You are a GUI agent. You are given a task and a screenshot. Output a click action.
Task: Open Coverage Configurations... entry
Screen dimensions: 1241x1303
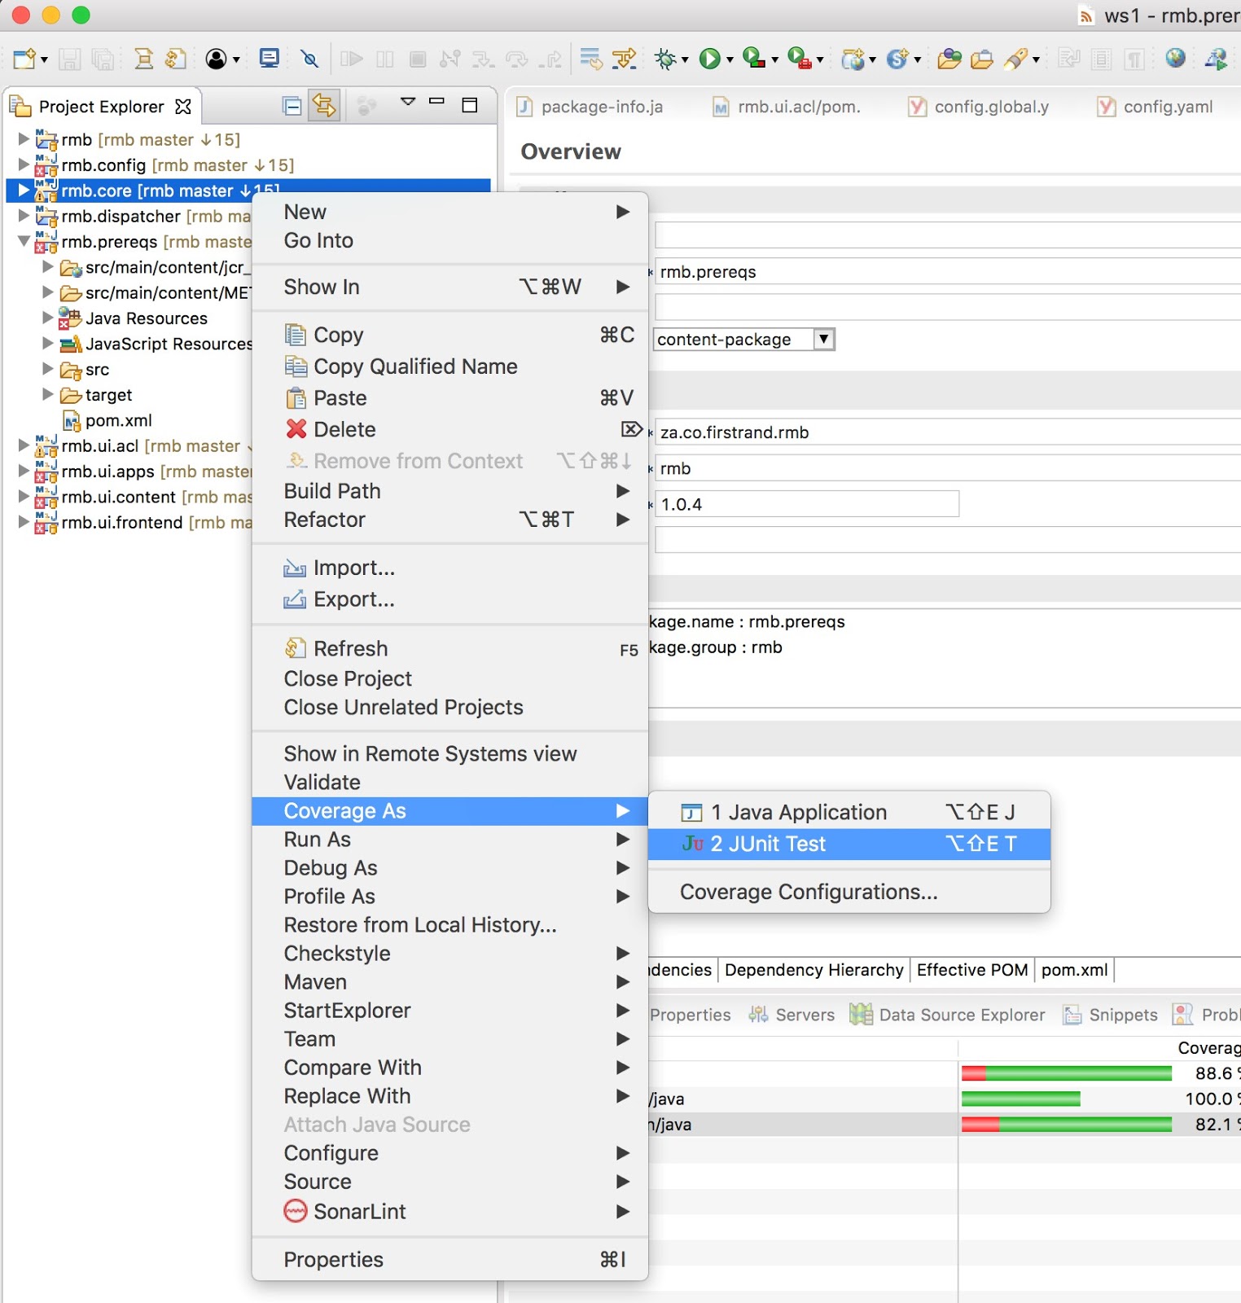click(849, 892)
